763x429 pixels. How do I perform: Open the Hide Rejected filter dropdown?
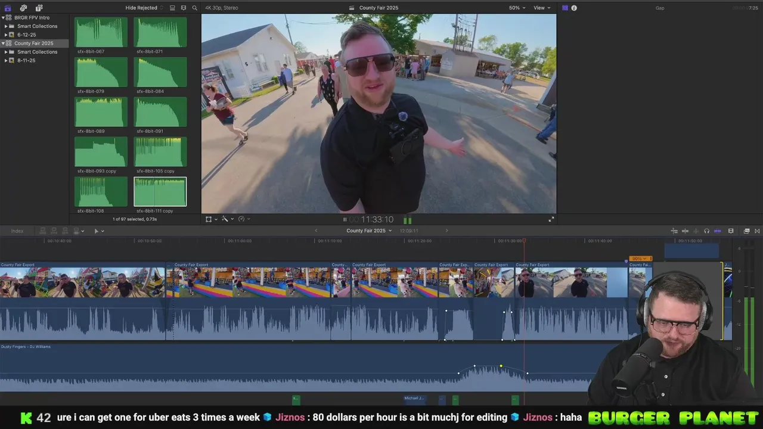(144, 8)
